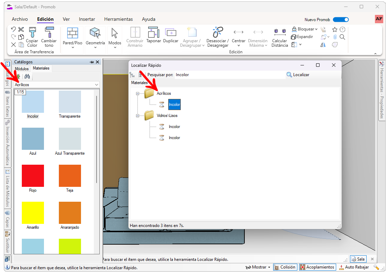Switch to the Módulos tab
The image size is (386, 273).
22,69
